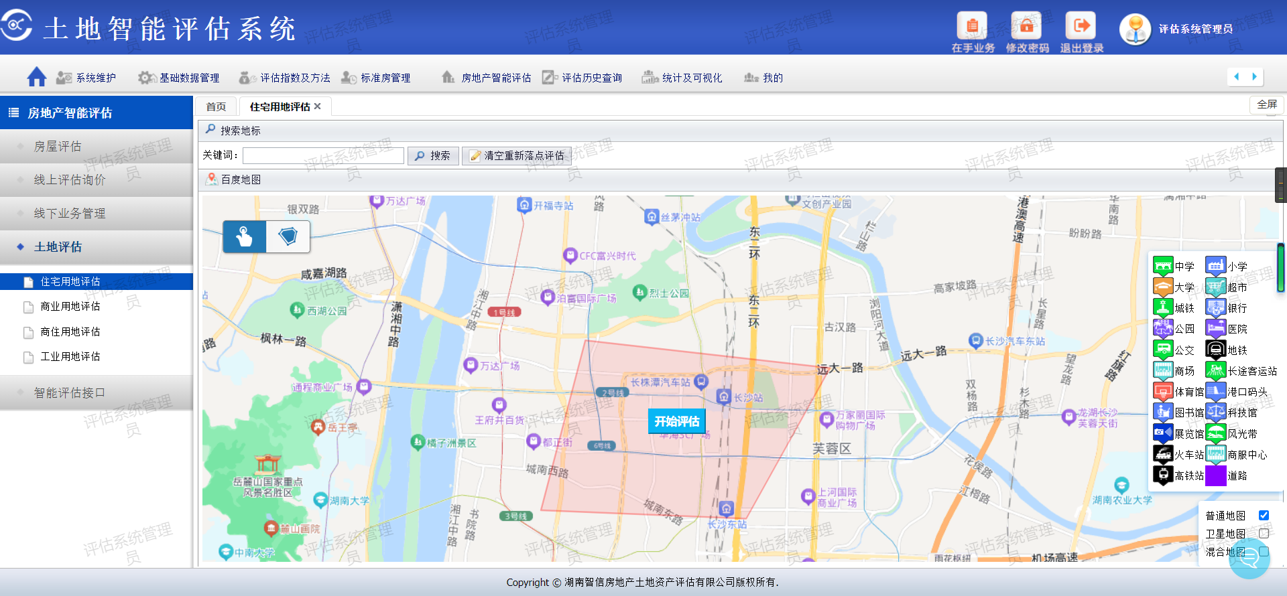The image size is (1287, 596).
Task: Open the 基础数据管理 menu
Action: pos(179,78)
